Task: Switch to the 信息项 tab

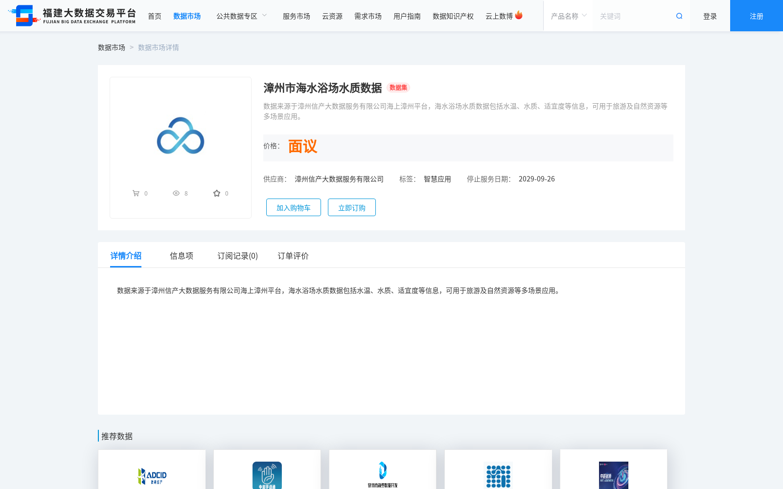Action: [182, 256]
